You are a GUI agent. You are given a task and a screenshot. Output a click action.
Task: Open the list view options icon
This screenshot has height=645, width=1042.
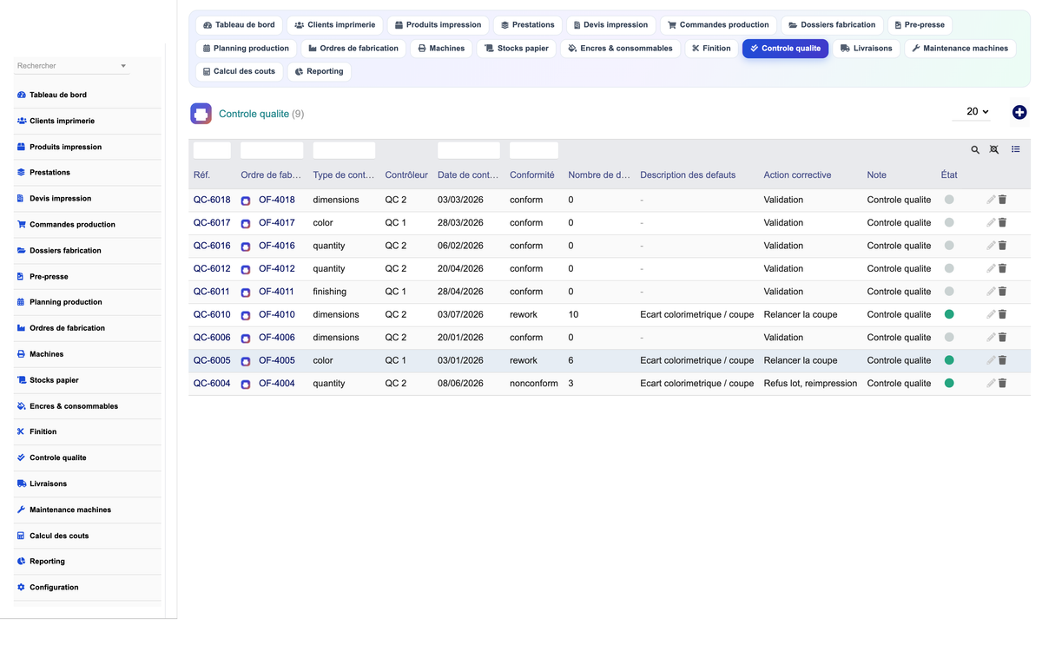(x=1015, y=149)
